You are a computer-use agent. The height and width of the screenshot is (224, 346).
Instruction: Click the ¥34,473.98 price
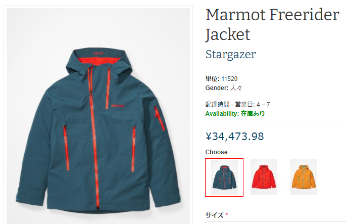pyautogui.click(x=234, y=137)
